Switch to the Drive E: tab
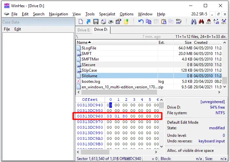Viewport: 230px width, 162px height. point(84,30)
